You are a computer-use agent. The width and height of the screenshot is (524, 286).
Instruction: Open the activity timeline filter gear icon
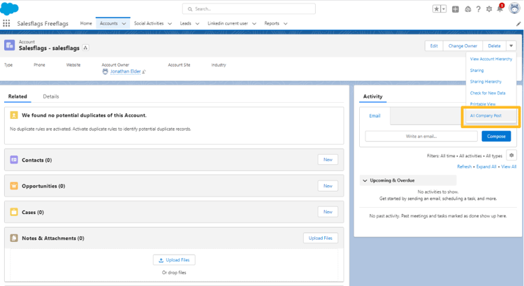coord(511,155)
